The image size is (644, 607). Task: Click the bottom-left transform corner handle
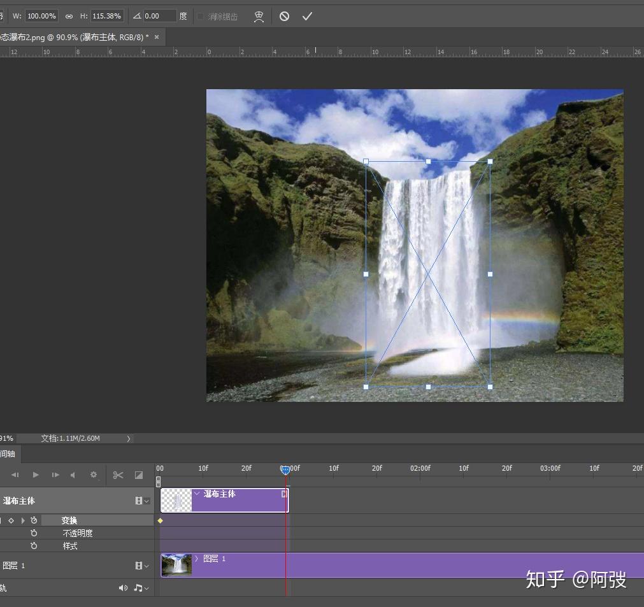pyautogui.click(x=366, y=387)
